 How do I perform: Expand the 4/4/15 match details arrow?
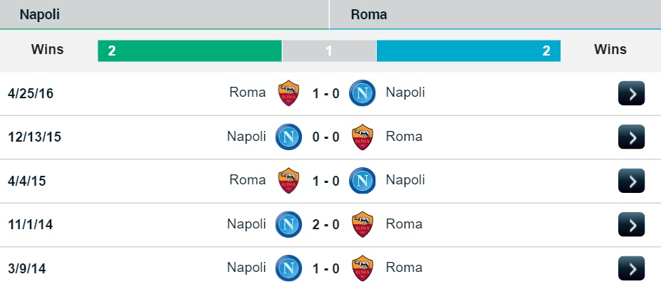point(631,181)
